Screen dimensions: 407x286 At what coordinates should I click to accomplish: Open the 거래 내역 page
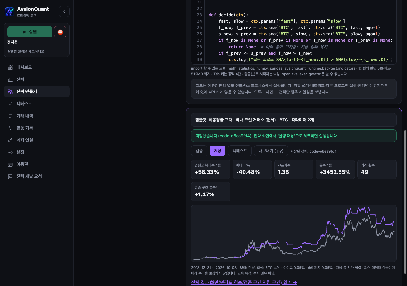pyautogui.click(x=37, y=116)
